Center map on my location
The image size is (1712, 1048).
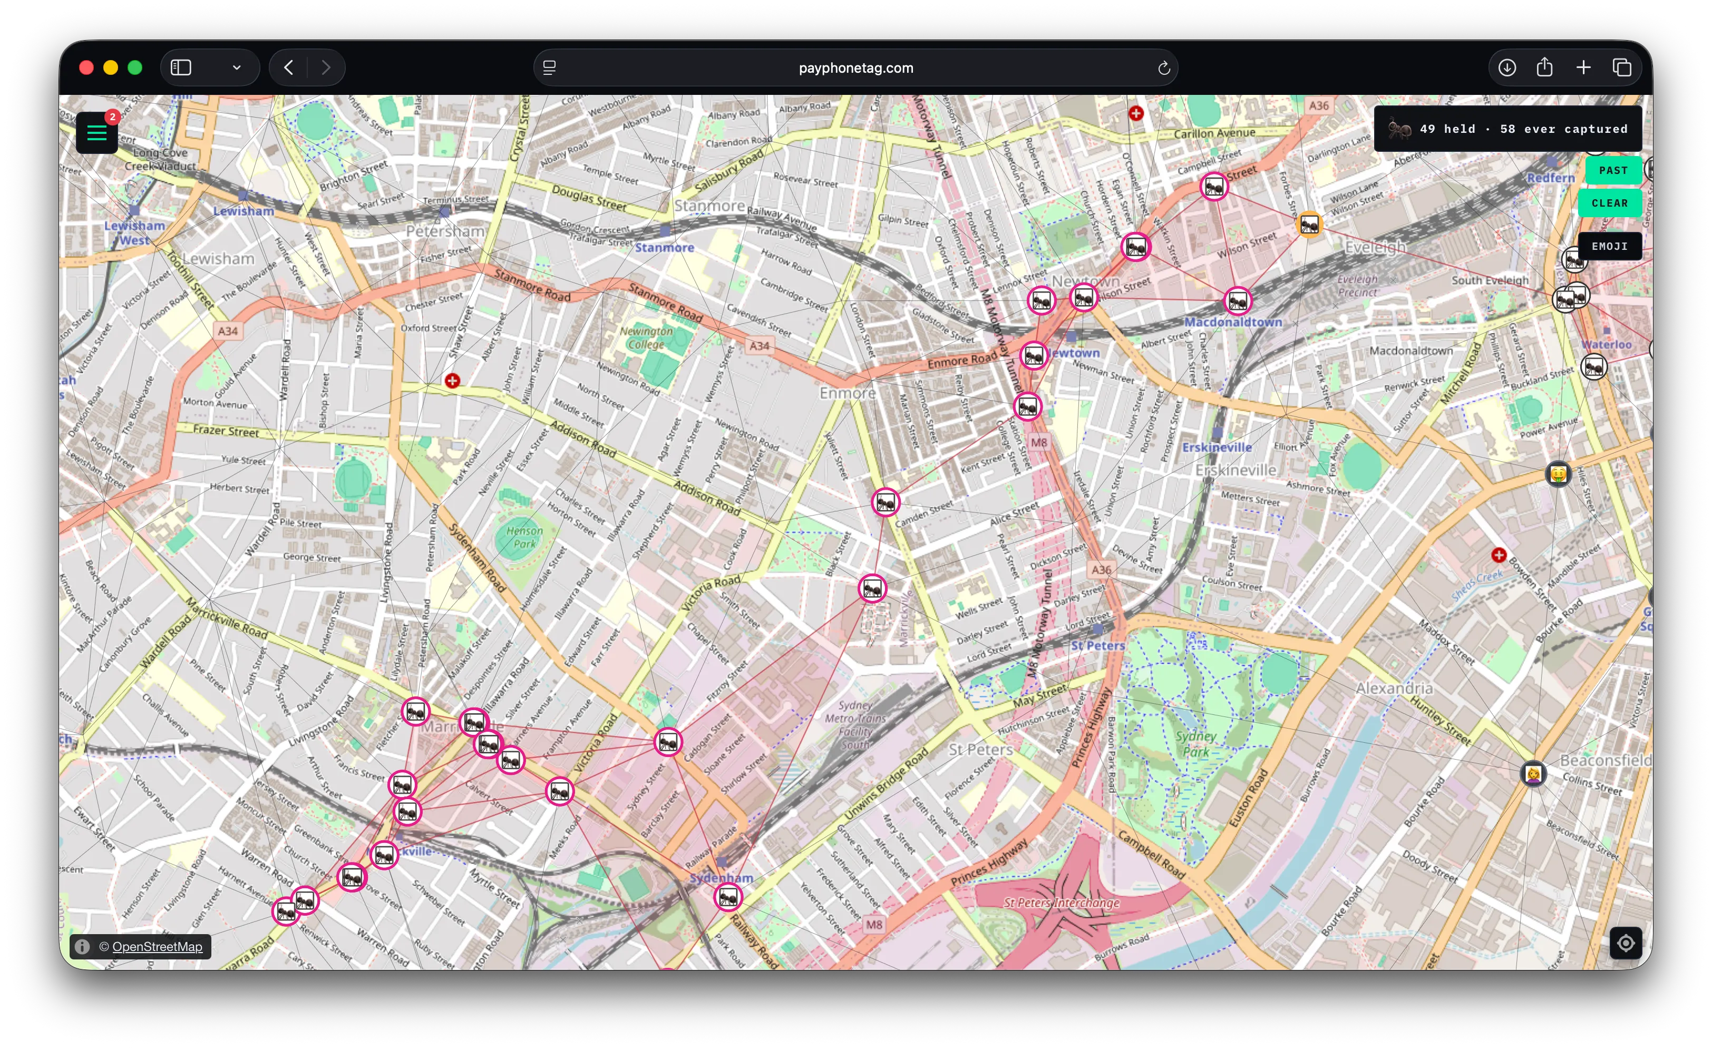point(1625,943)
